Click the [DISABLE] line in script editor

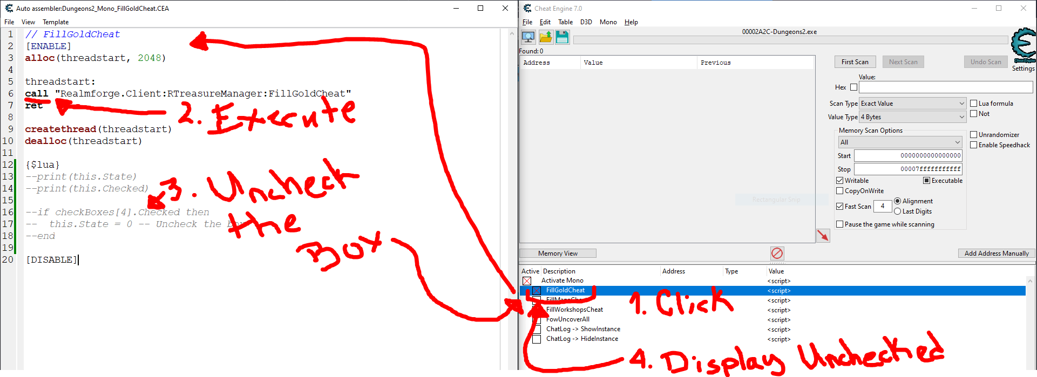(x=52, y=259)
